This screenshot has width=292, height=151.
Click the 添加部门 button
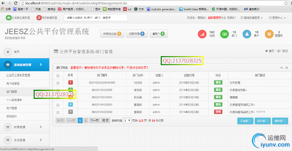tap(245, 121)
